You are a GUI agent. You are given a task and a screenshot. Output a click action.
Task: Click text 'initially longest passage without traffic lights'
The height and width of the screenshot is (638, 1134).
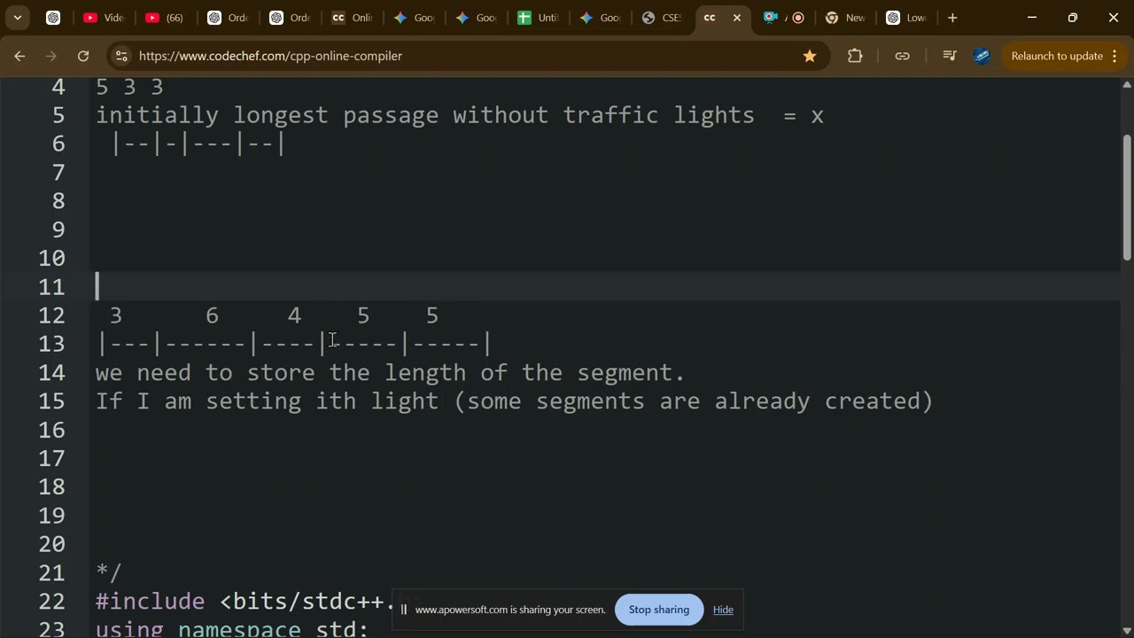[425, 115]
